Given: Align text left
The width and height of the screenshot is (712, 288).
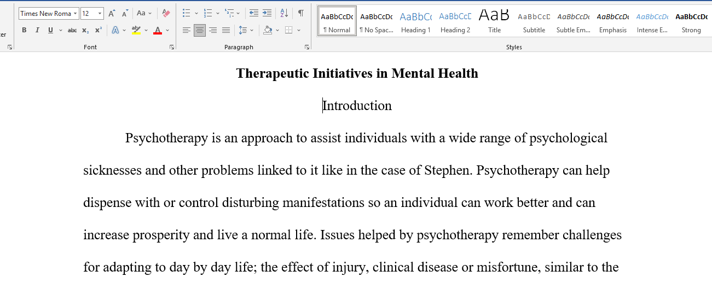Looking at the screenshot, I should point(187,30).
